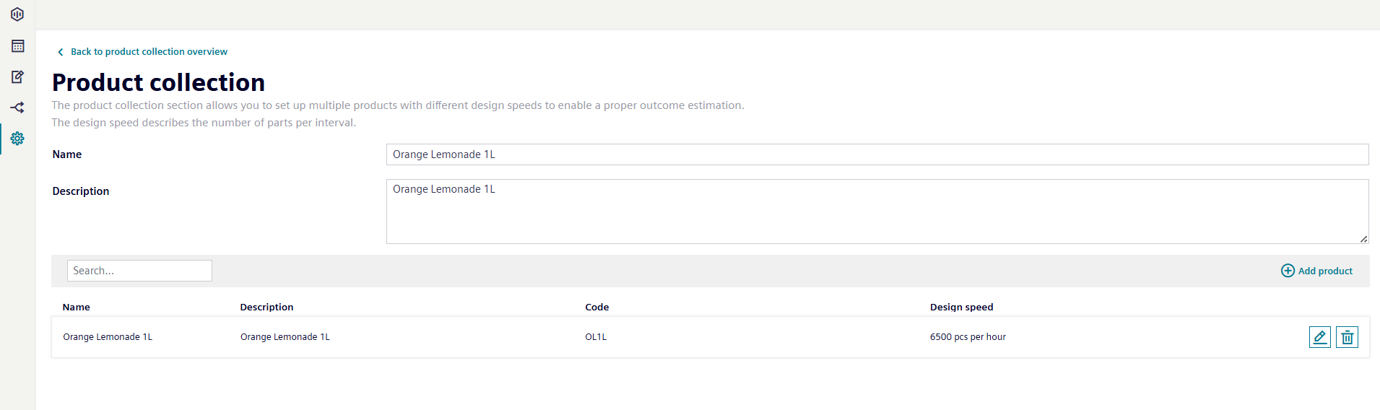The height and width of the screenshot is (410, 1380).
Task: Delete the Orange Lemonade 1L product row
Action: (1347, 337)
